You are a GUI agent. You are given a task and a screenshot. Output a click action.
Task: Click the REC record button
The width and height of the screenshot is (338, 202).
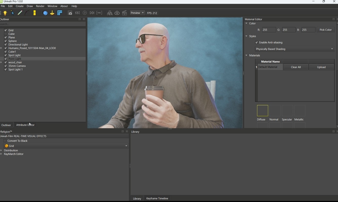[x=99, y=13]
